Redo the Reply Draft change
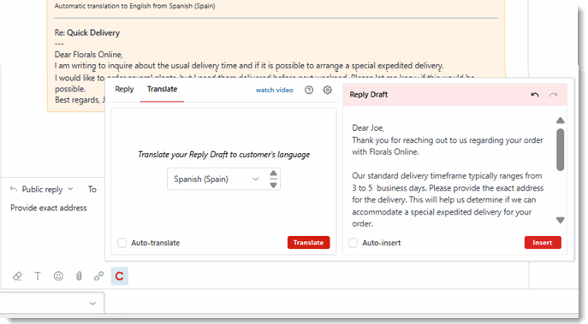588x324 pixels. coord(553,95)
